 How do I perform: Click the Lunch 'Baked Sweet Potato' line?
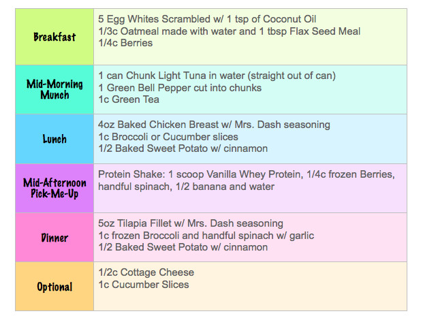[x=183, y=148]
